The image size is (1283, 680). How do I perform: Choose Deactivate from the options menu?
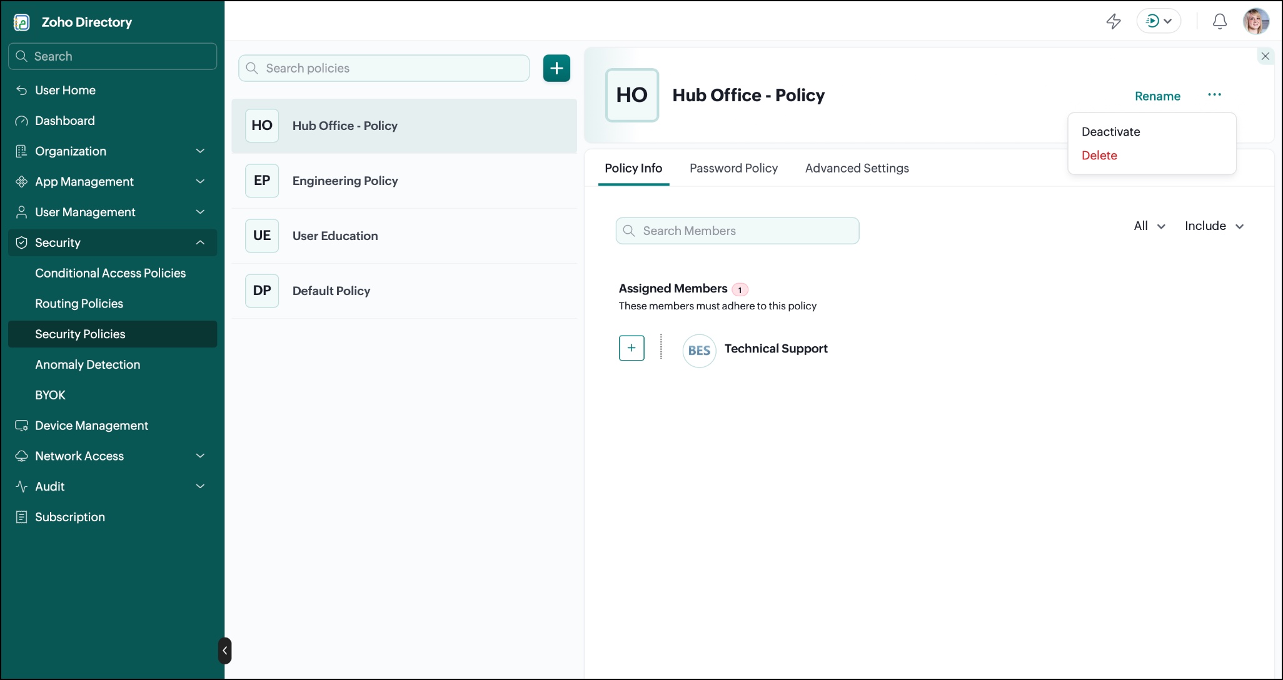1110,132
